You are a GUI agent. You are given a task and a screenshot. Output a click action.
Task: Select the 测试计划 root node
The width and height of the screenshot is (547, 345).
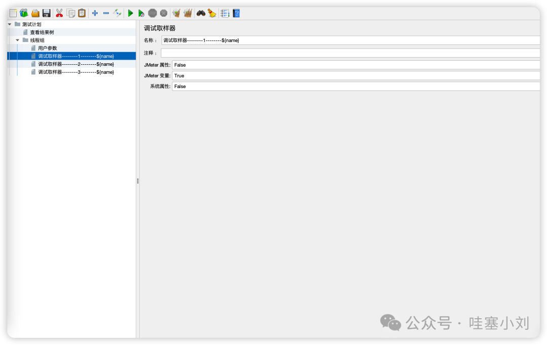(32, 24)
